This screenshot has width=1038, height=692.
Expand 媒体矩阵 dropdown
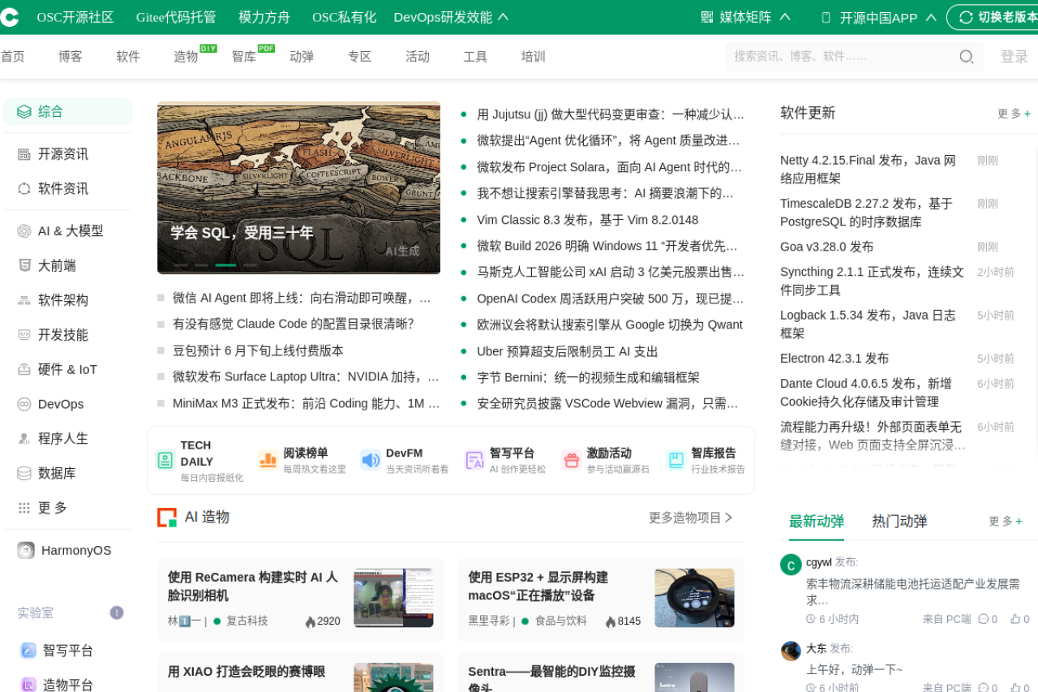pos(745,17)
